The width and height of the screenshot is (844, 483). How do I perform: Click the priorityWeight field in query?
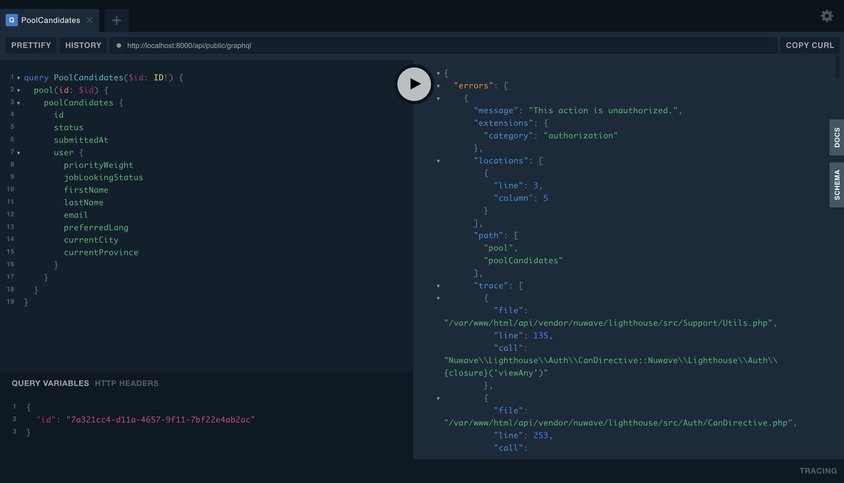tap(98, 165)
